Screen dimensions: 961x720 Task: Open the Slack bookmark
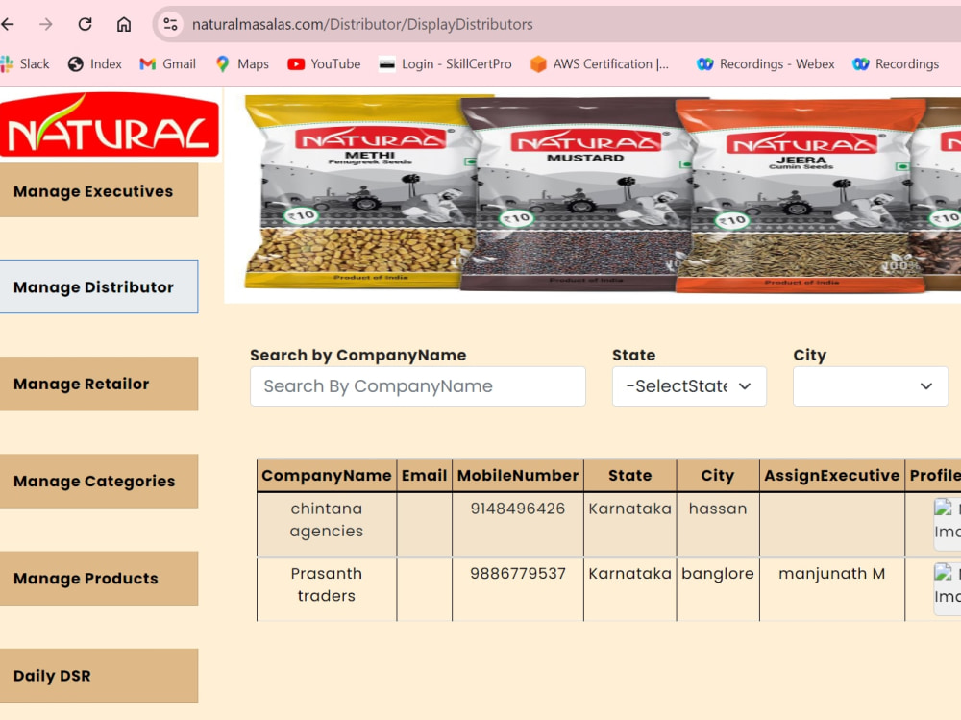(x=26, y=63)
